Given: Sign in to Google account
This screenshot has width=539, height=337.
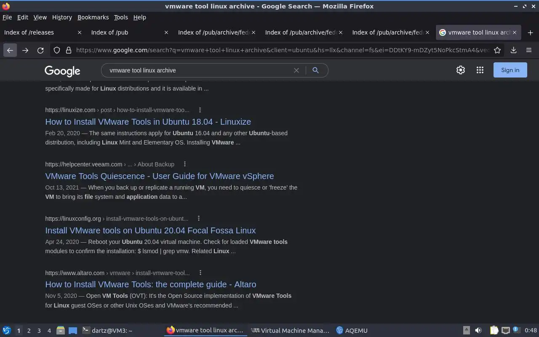Looking at the screenshot, I should tap(510, 70).
